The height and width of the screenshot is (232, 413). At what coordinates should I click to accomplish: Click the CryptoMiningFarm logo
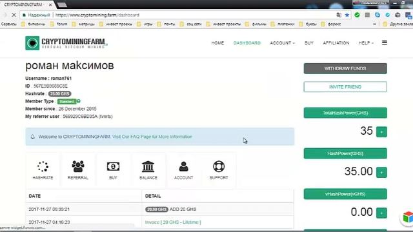(x=66, y=43)
